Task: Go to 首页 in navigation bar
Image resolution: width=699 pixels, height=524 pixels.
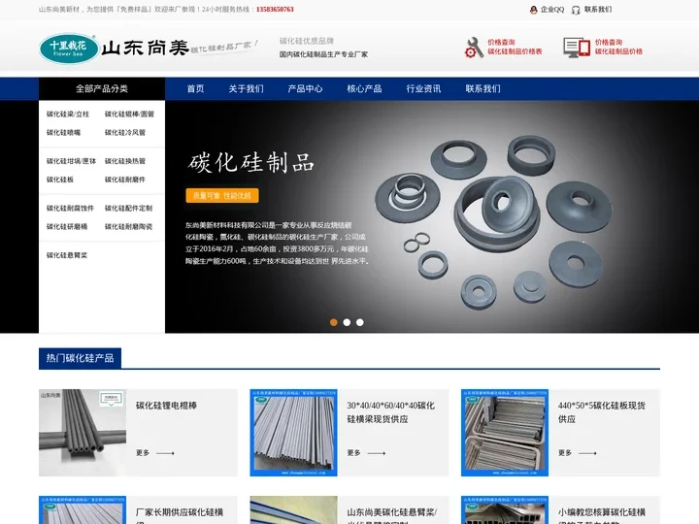Action: pos(195,88)
